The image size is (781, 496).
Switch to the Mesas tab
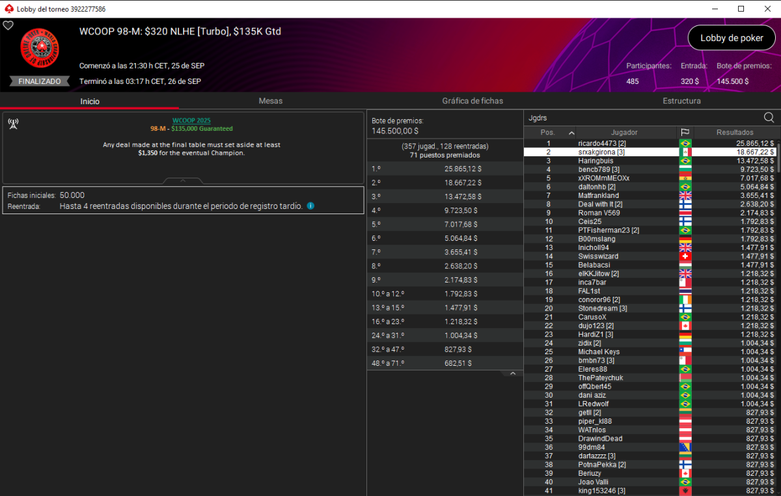point(270,101)
